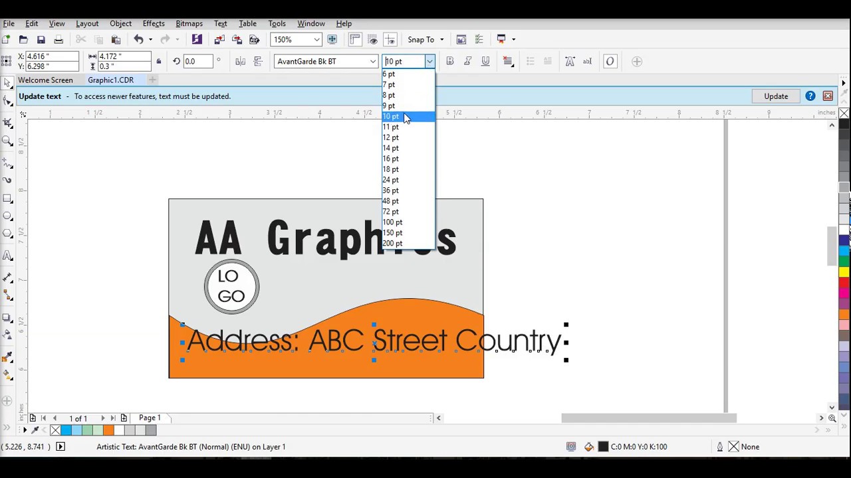The image size is (851, 478).
Task: Select the Rectangle tool
Action: [8, 199]
